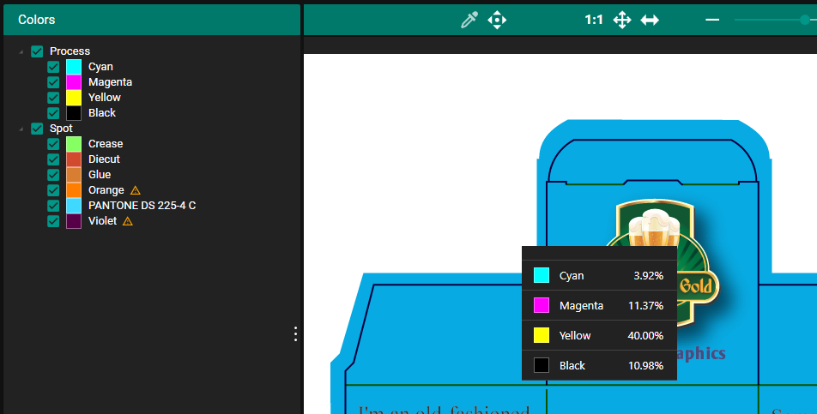Toggle the Diecut spot color checkbox
The image size is (817, 414).
click(53, 159)
